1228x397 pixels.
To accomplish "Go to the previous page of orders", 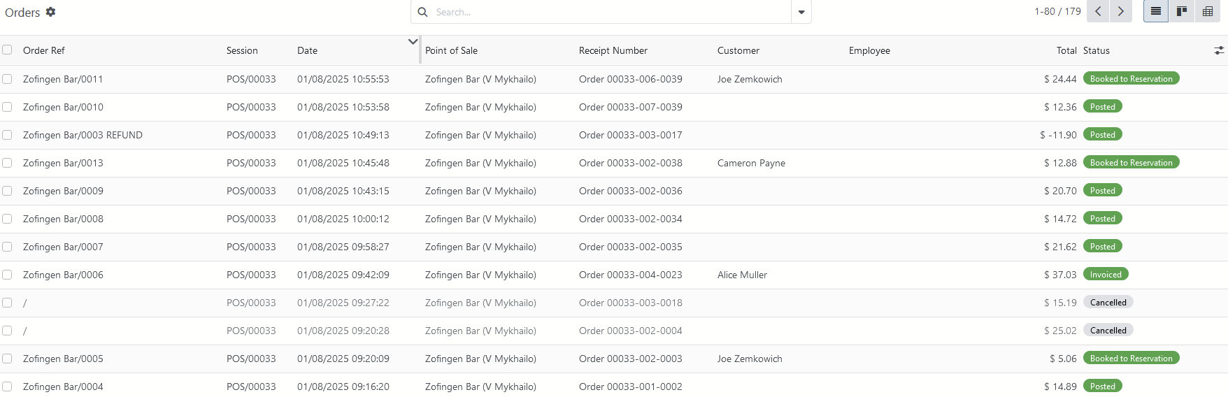I will (1099, 11).
